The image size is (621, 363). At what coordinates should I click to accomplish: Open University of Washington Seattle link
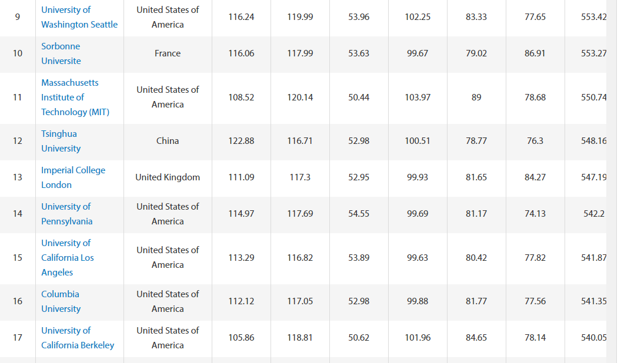(79, 17)
